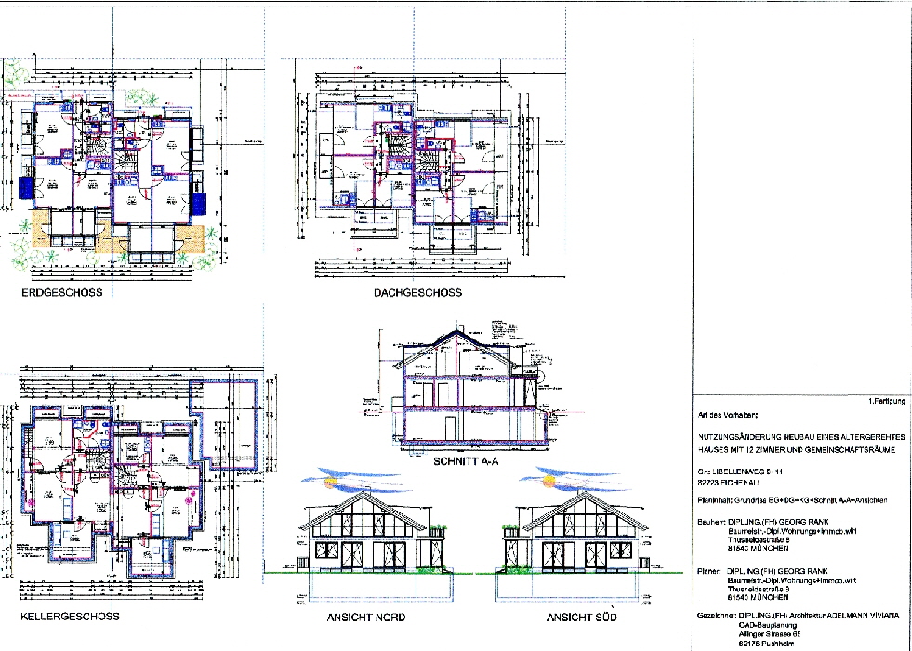Click the ANSICHT NORD caption

(x=364, y=618)
